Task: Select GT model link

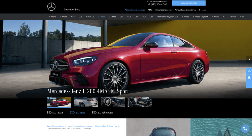Action: [224, 17]
